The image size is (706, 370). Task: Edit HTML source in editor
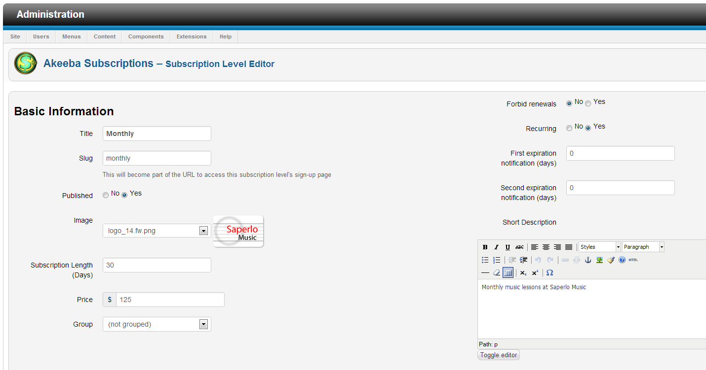(633, 260)
